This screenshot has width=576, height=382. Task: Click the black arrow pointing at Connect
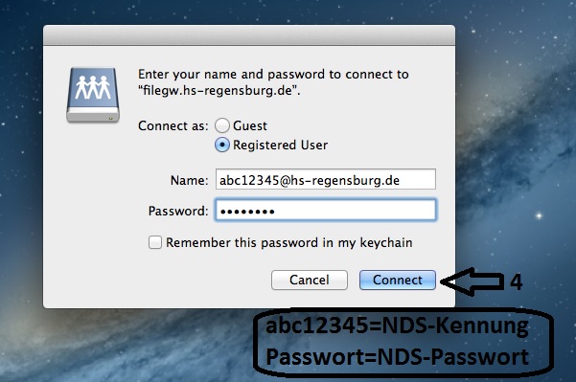pos(472,281)
